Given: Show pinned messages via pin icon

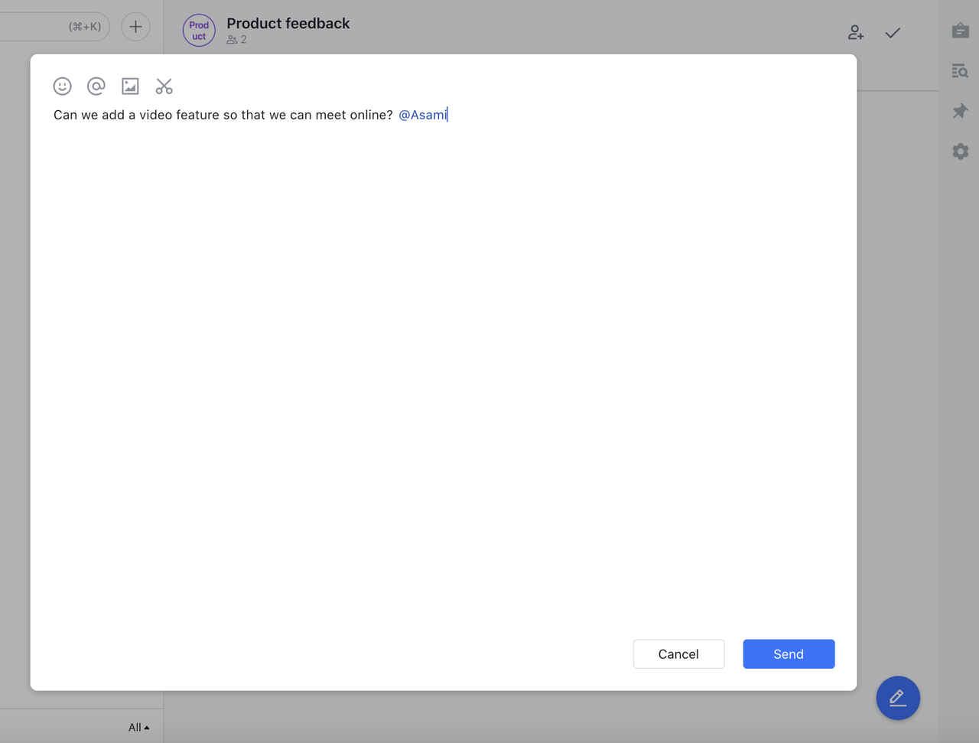Looking at the screenshot, I should coord(961,112).
